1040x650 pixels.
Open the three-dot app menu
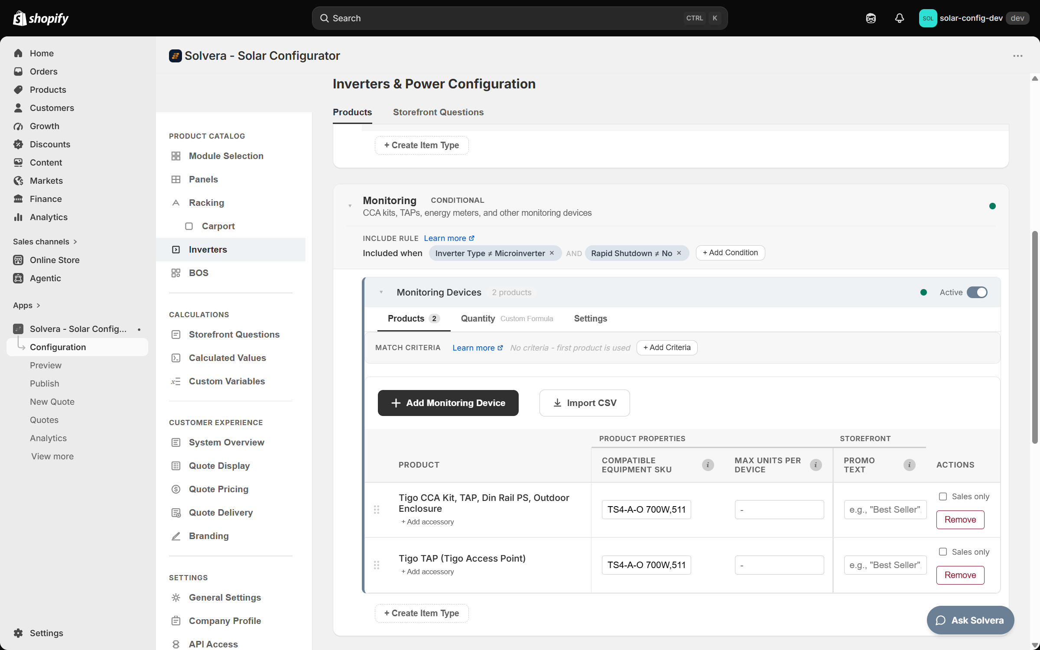1018,56
